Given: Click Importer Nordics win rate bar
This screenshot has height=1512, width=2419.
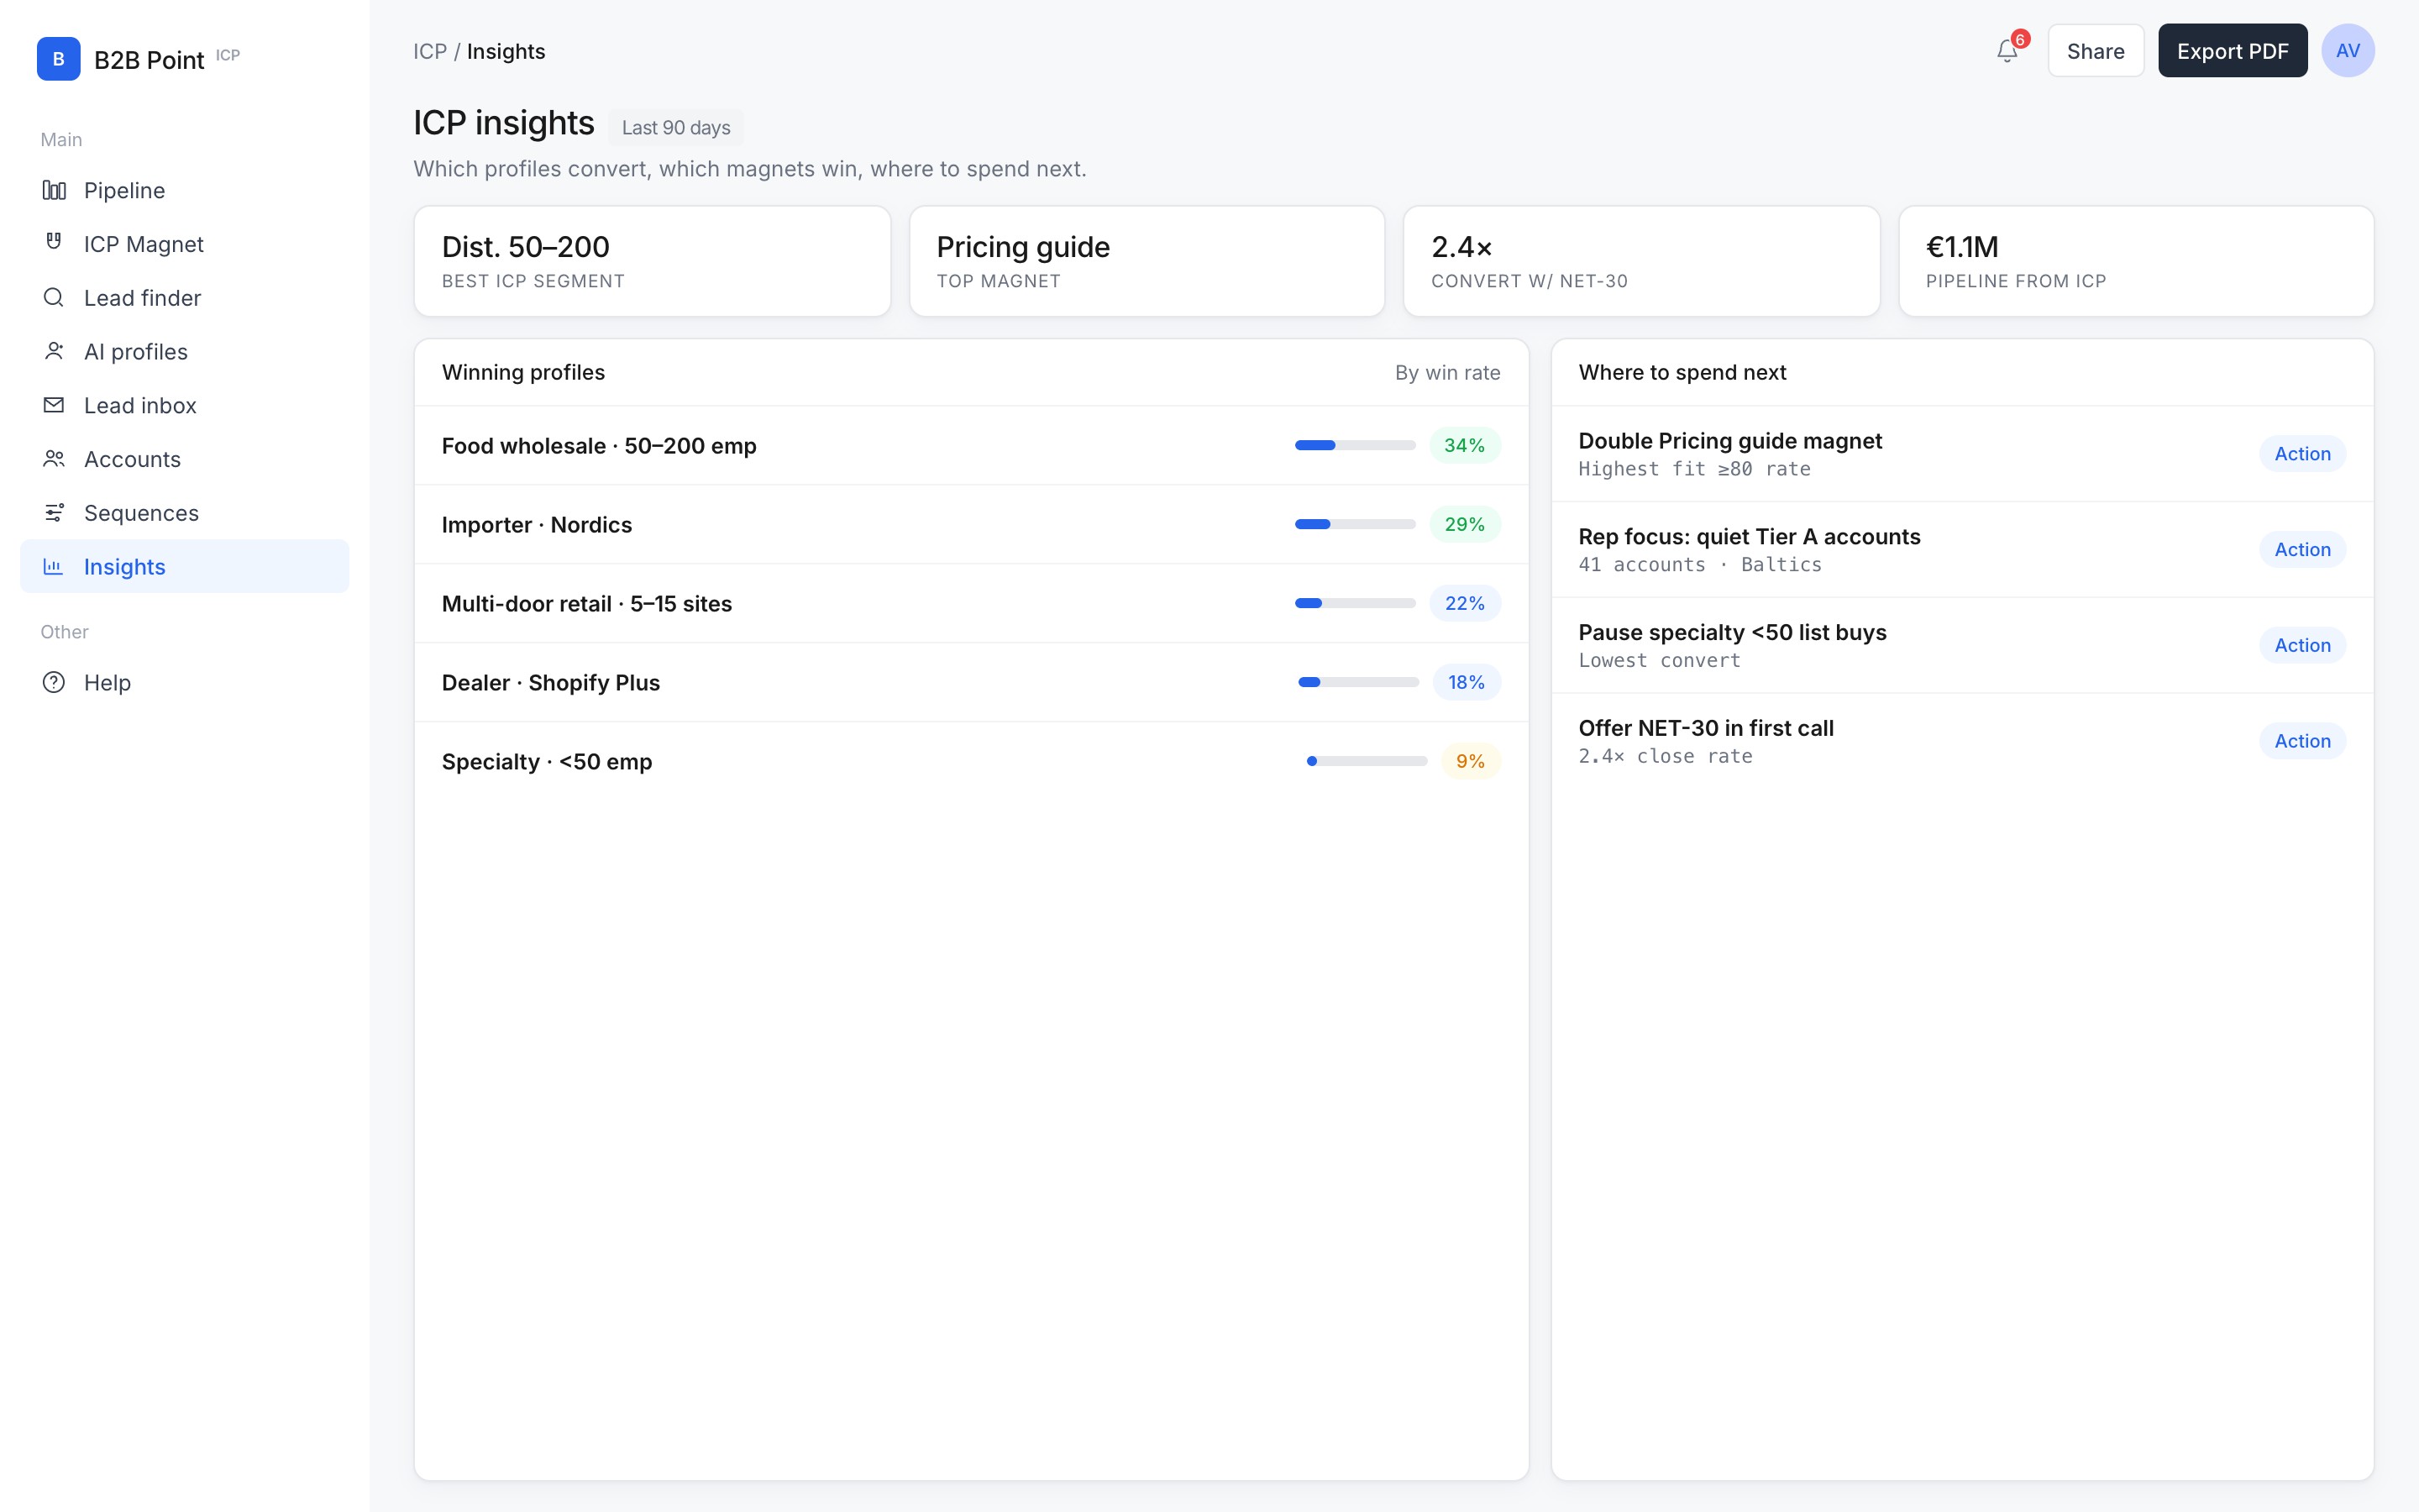Looking at the screenshot, I should point(1355,524).
